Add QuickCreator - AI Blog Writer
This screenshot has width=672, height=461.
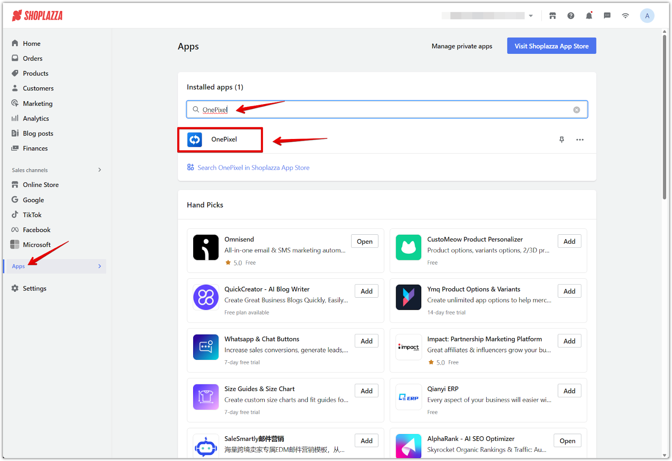tap(367, 291)
